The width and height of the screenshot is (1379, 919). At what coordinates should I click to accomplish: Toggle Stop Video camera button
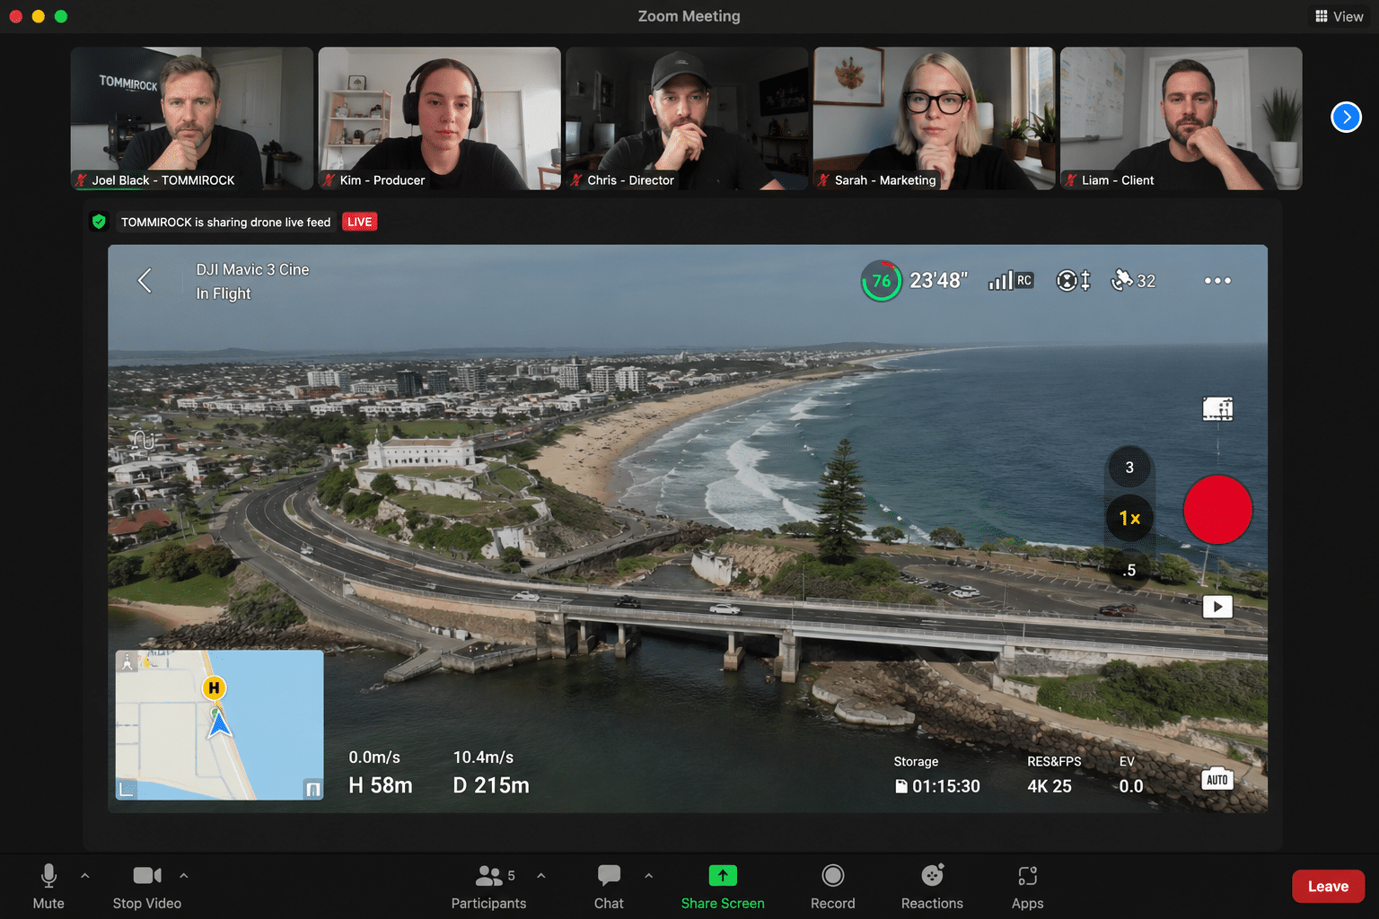(147, 887)
